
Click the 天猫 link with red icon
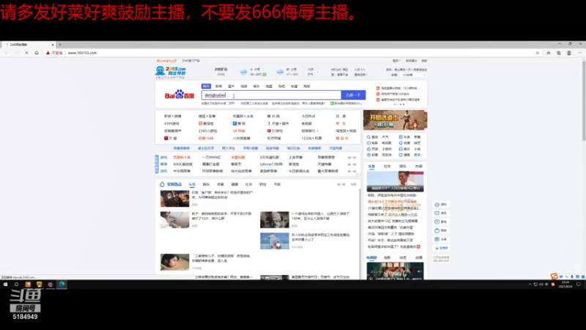pyautogui.click(x=171, y=138)
